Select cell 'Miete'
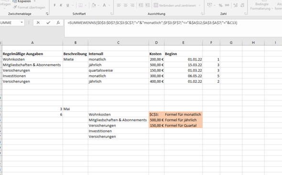The width and height of the screenshot is (282, 175). click(76, 59)
